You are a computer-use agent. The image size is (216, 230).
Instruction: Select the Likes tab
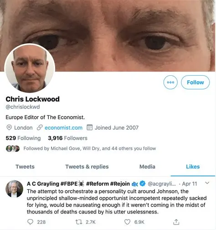click(193, 167)
